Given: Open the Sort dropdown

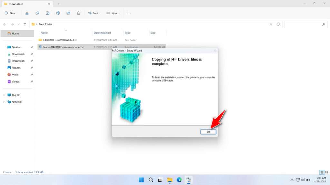Looking at the screenshot, I should coord(94,13).
